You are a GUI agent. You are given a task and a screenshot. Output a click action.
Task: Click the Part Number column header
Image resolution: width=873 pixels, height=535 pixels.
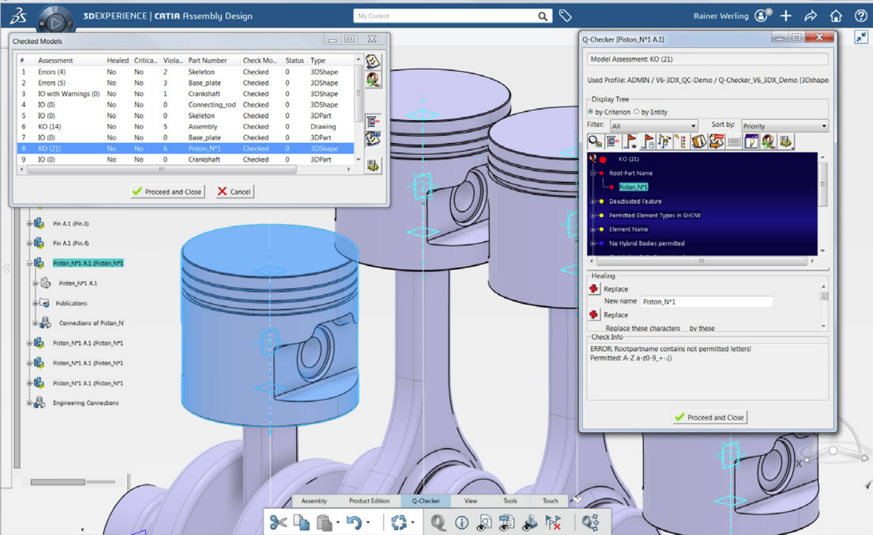point(212,61)
